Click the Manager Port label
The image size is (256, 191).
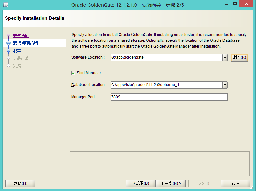(x=84, y=97)
